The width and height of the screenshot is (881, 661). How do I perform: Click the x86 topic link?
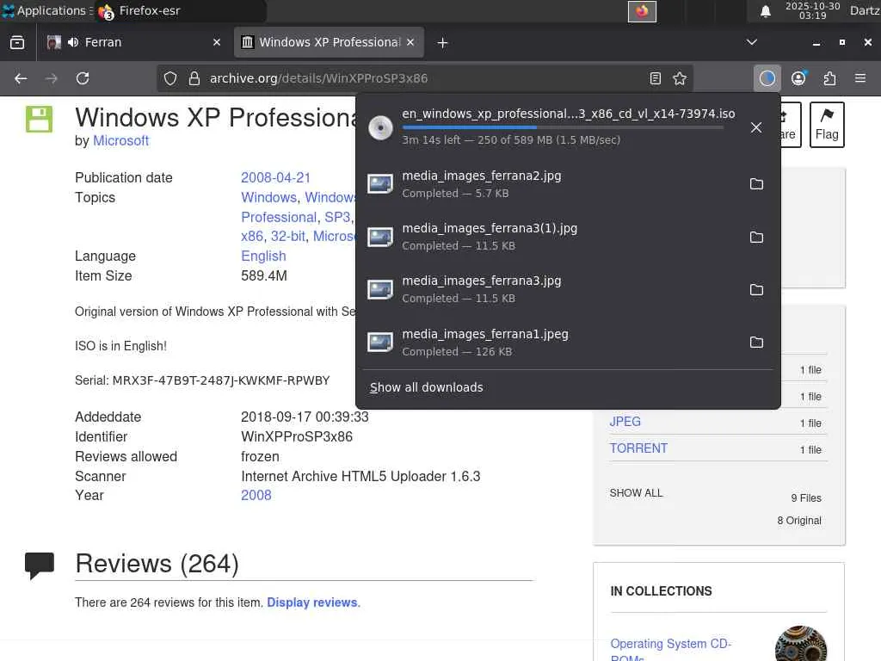[x=252, y=236]
